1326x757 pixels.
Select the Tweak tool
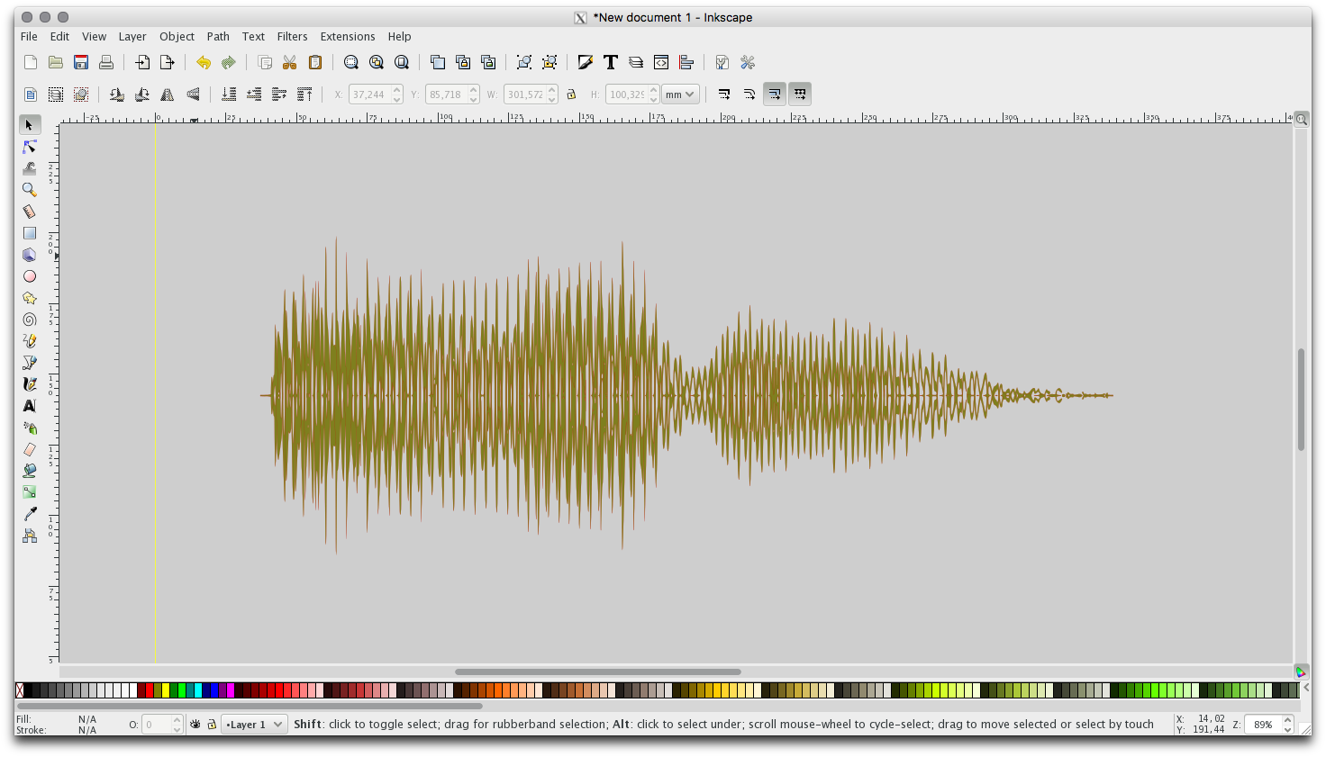[30, 168]
